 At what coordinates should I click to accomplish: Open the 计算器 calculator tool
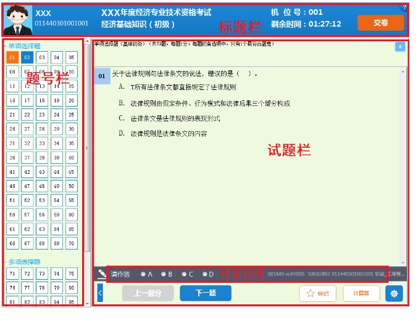point(361,293)
